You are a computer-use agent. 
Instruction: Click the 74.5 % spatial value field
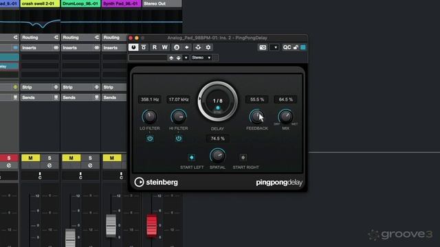(217, 139)
